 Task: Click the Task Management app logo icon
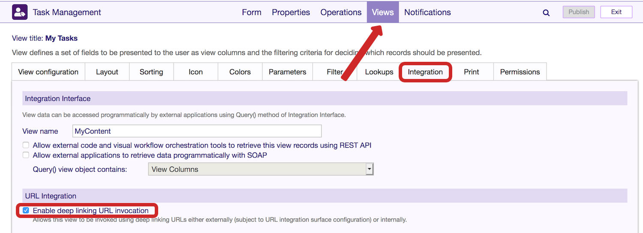click(20, 12)
